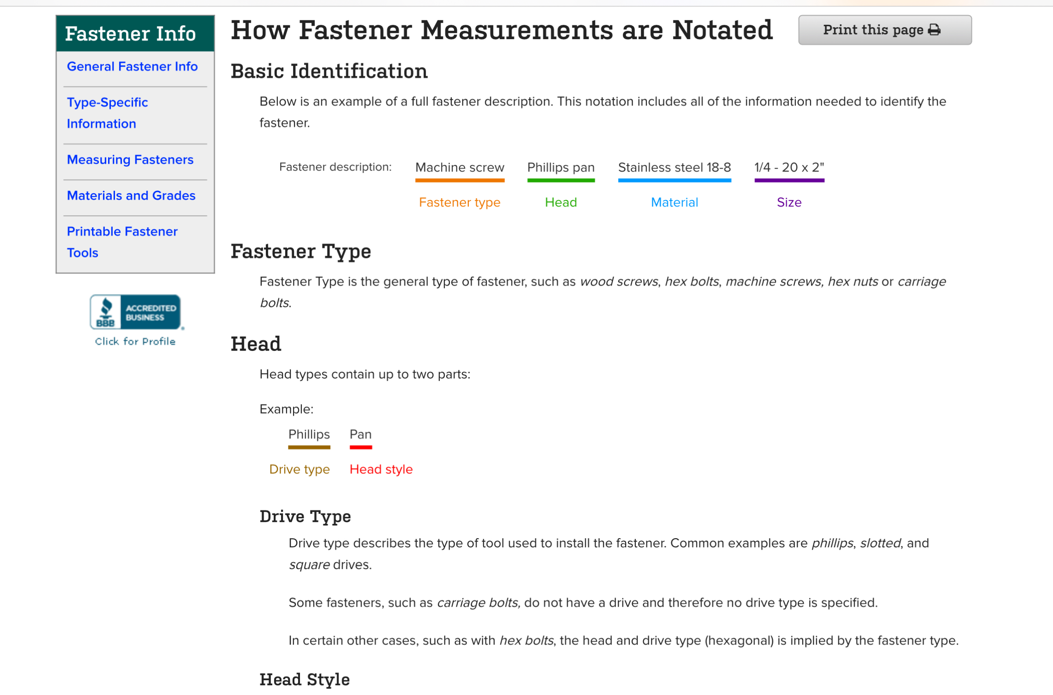Click the 'Click for Profile' text
Screen dimensions: 1053x695
pos(135,341)
